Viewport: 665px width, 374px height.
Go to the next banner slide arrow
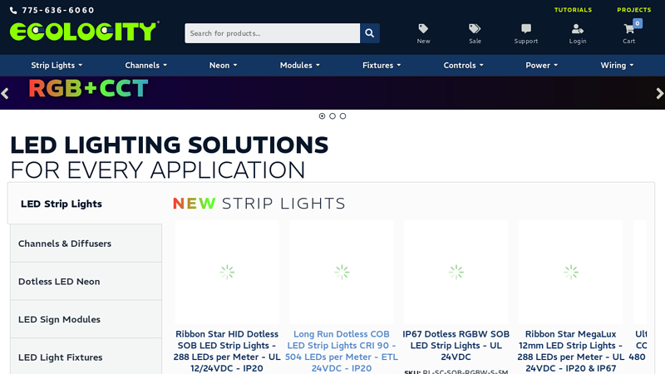[659, 94]
